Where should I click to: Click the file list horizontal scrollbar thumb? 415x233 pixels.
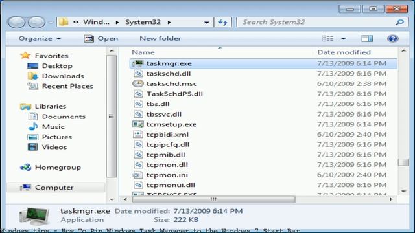(213, 199)
